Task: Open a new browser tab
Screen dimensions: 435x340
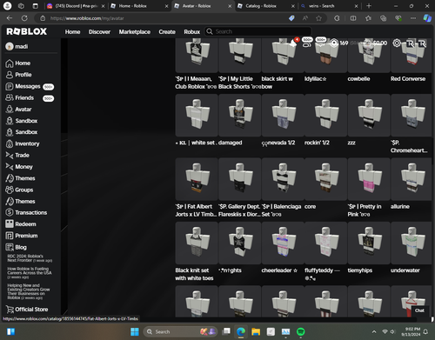Action: tap(369, 6)
